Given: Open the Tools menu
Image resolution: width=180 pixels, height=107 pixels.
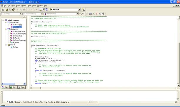Looking at the screenshot, I should tap(34, 6).
